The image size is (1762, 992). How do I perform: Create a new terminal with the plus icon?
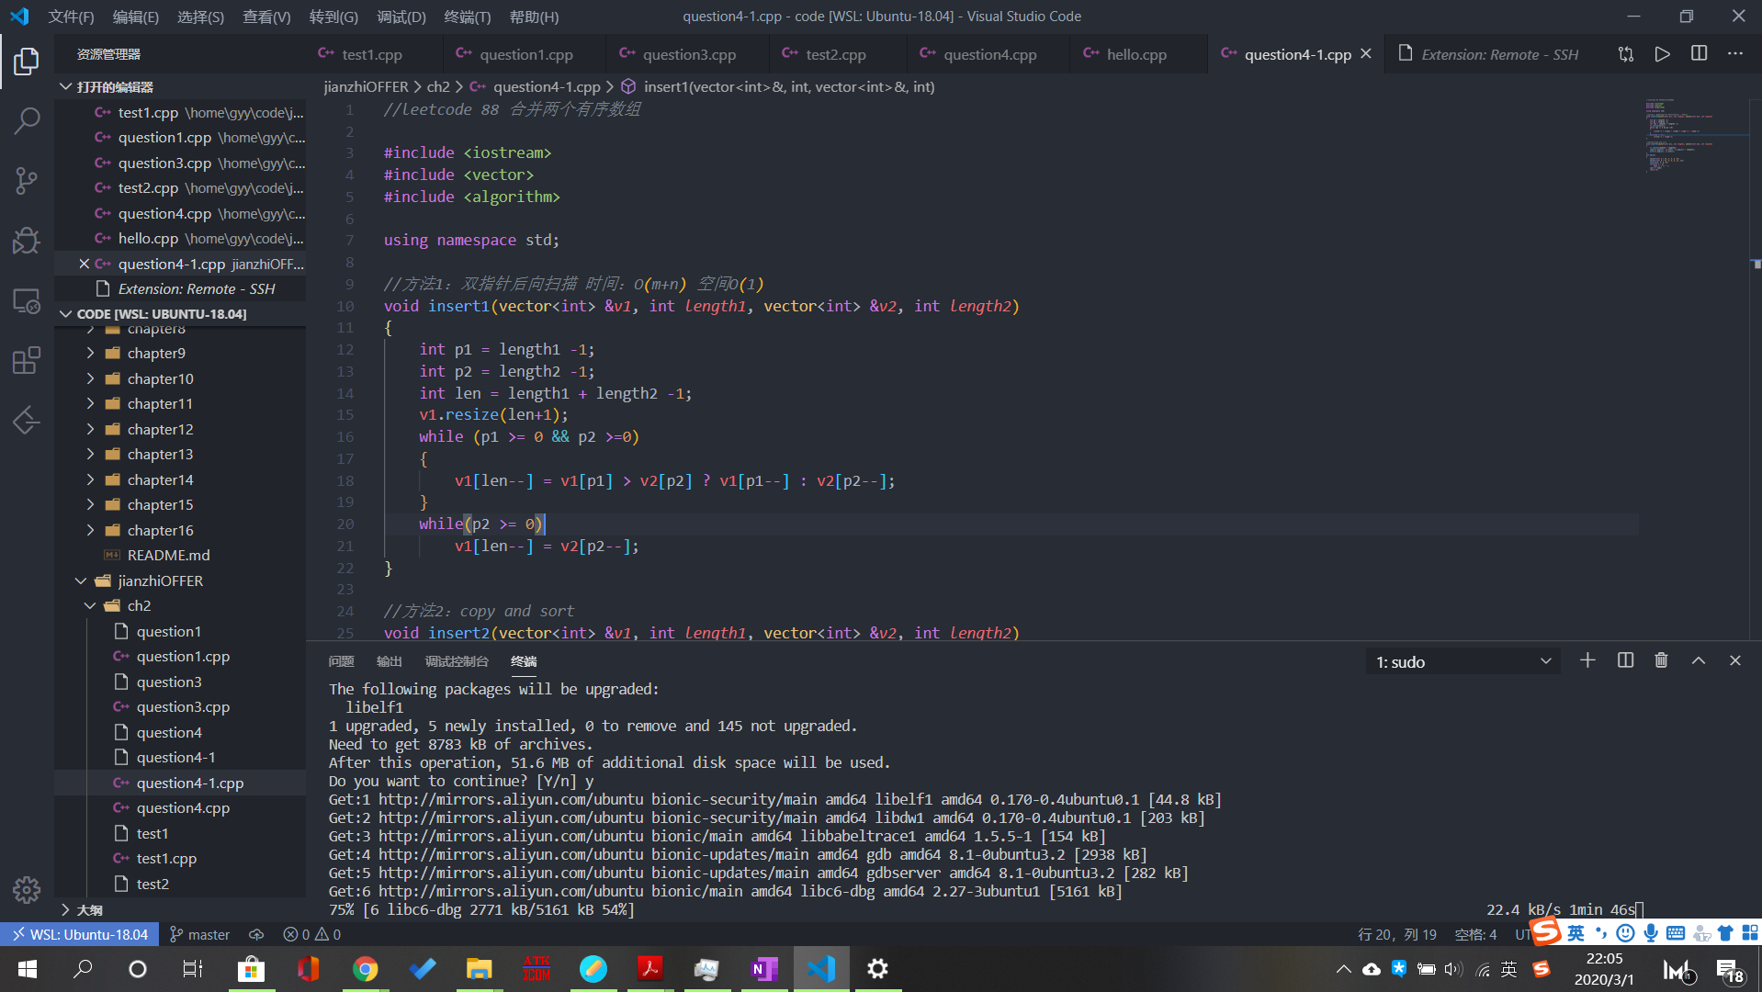1587,660
